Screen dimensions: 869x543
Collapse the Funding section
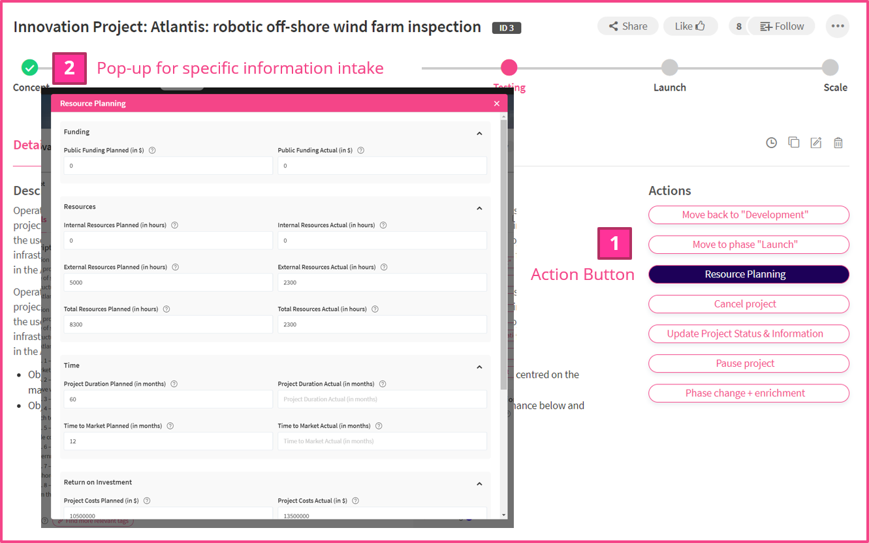coord(479,133)
